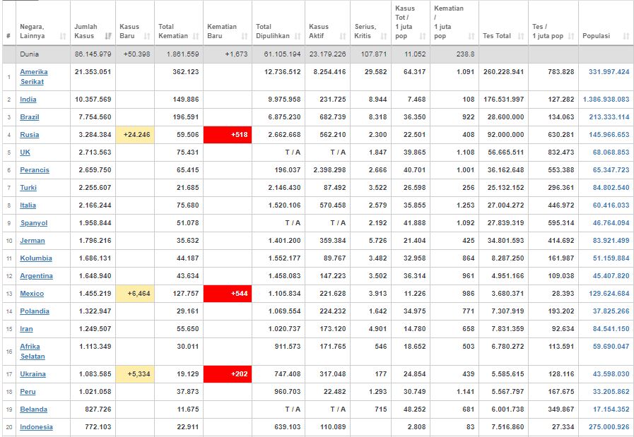Image resolution: width=634 pixels, height=437 pixels.
Task: Sort by Kematian Baru column arrows
Action: tap(245, 36)
